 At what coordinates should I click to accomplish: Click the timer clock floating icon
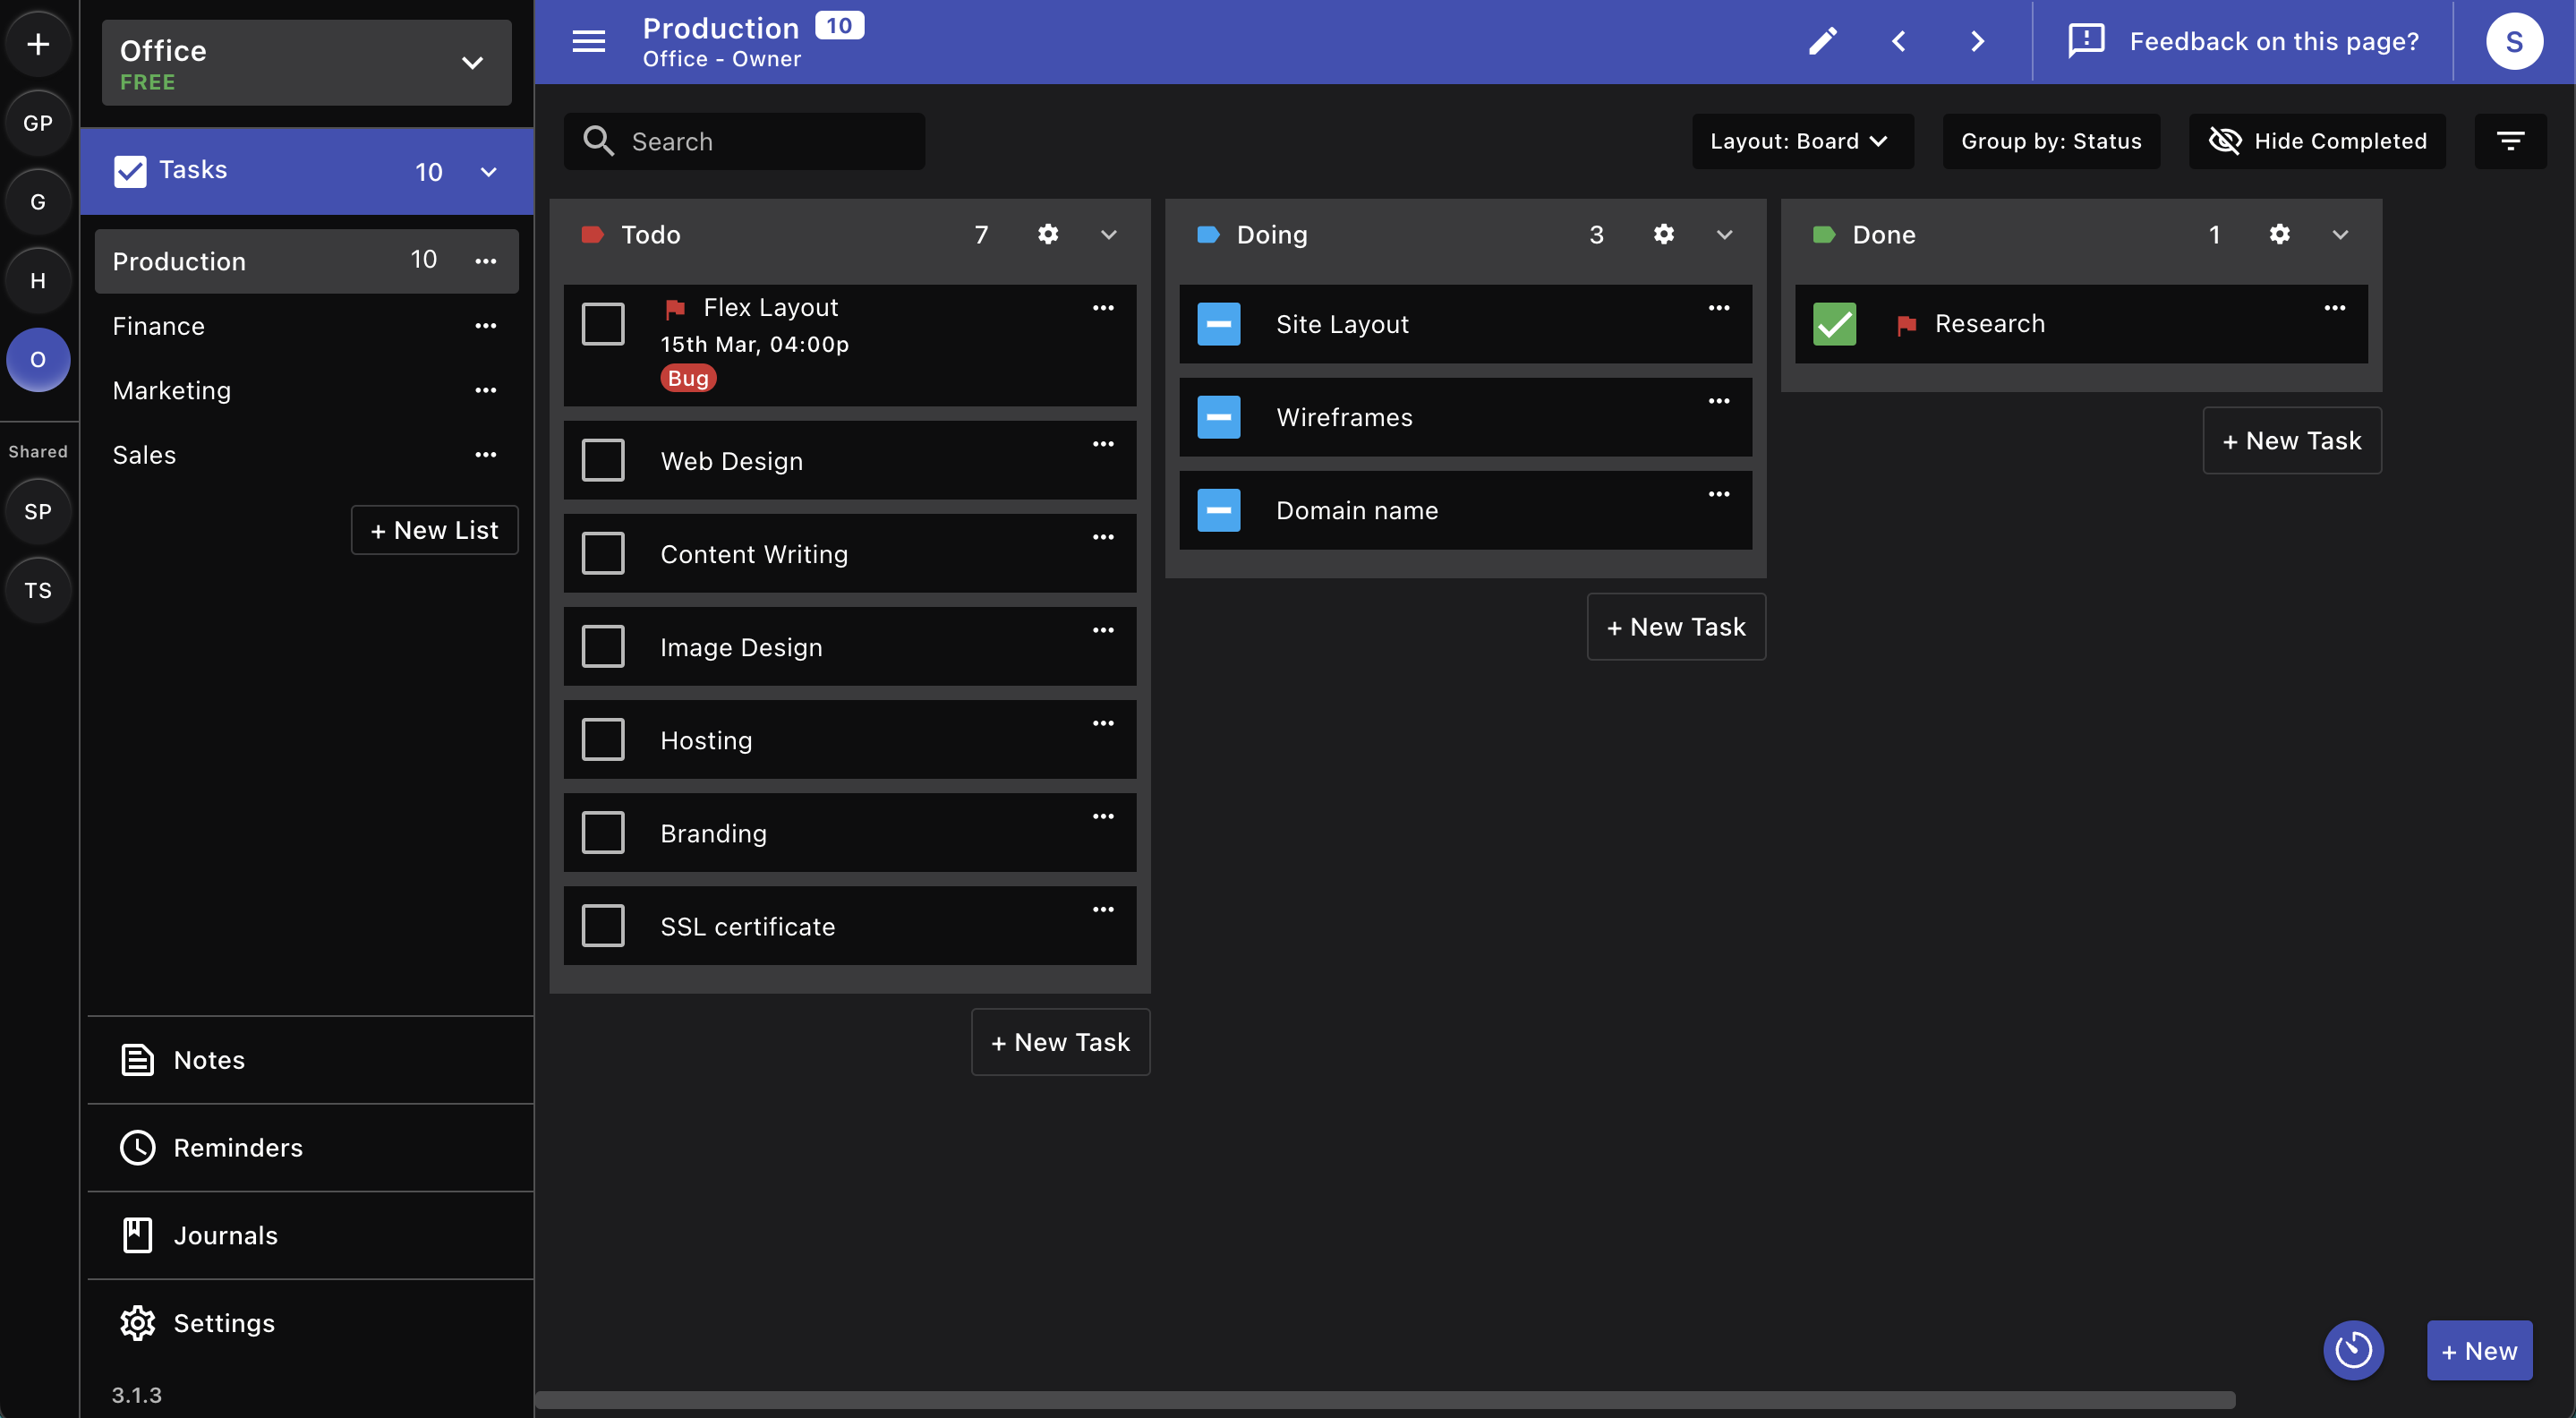click(2353, 1351)
